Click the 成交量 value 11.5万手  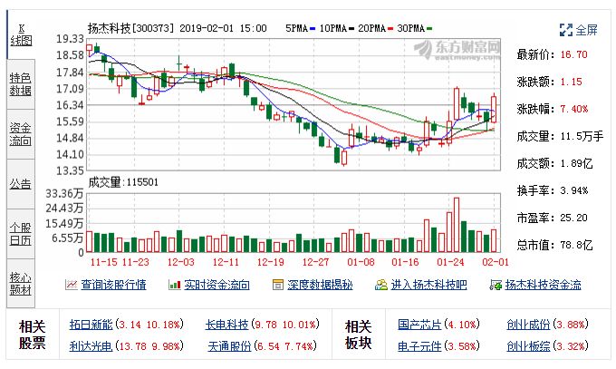coord(582,137)
